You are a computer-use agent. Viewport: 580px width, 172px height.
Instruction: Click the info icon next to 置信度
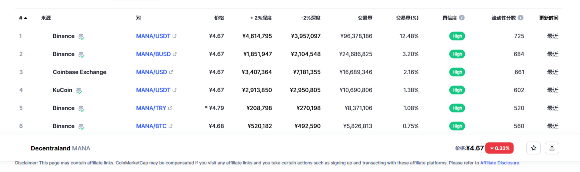coord(462,18)
